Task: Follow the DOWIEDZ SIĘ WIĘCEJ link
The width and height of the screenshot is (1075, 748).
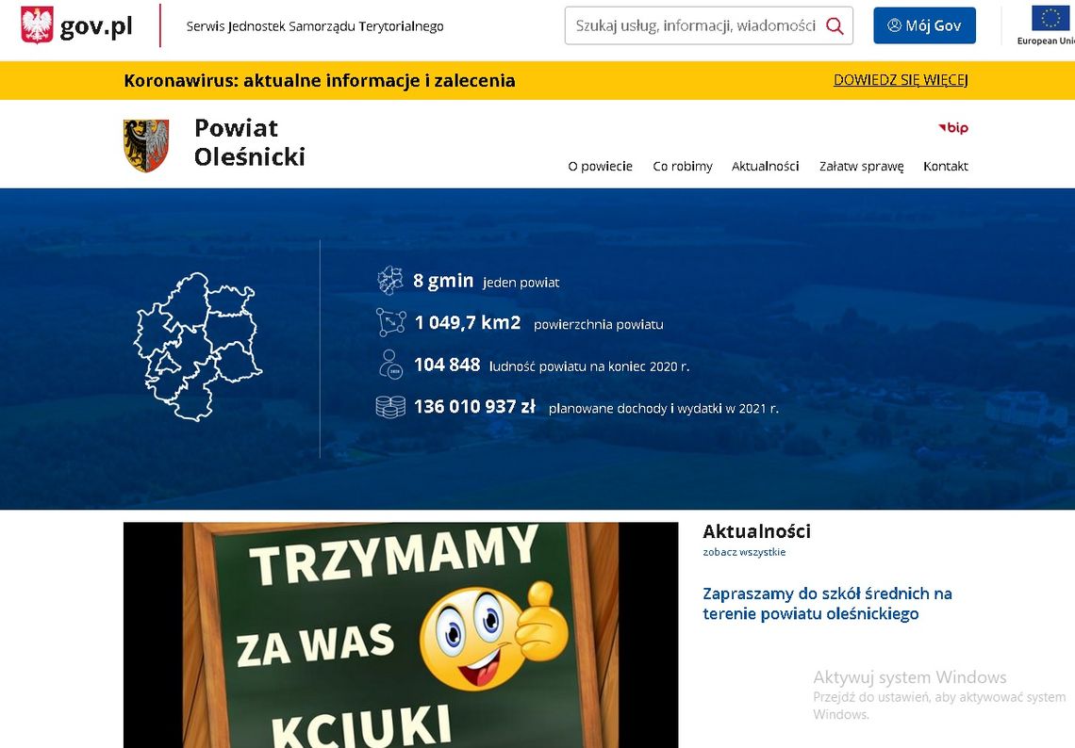Action: click(x=901, y=80)
